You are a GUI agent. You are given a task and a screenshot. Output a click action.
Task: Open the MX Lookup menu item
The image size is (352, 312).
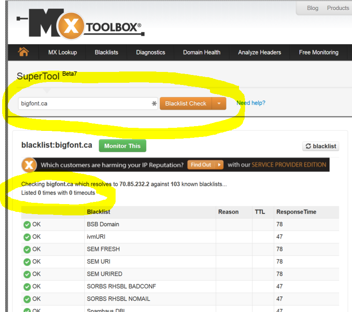click(63, 52)
